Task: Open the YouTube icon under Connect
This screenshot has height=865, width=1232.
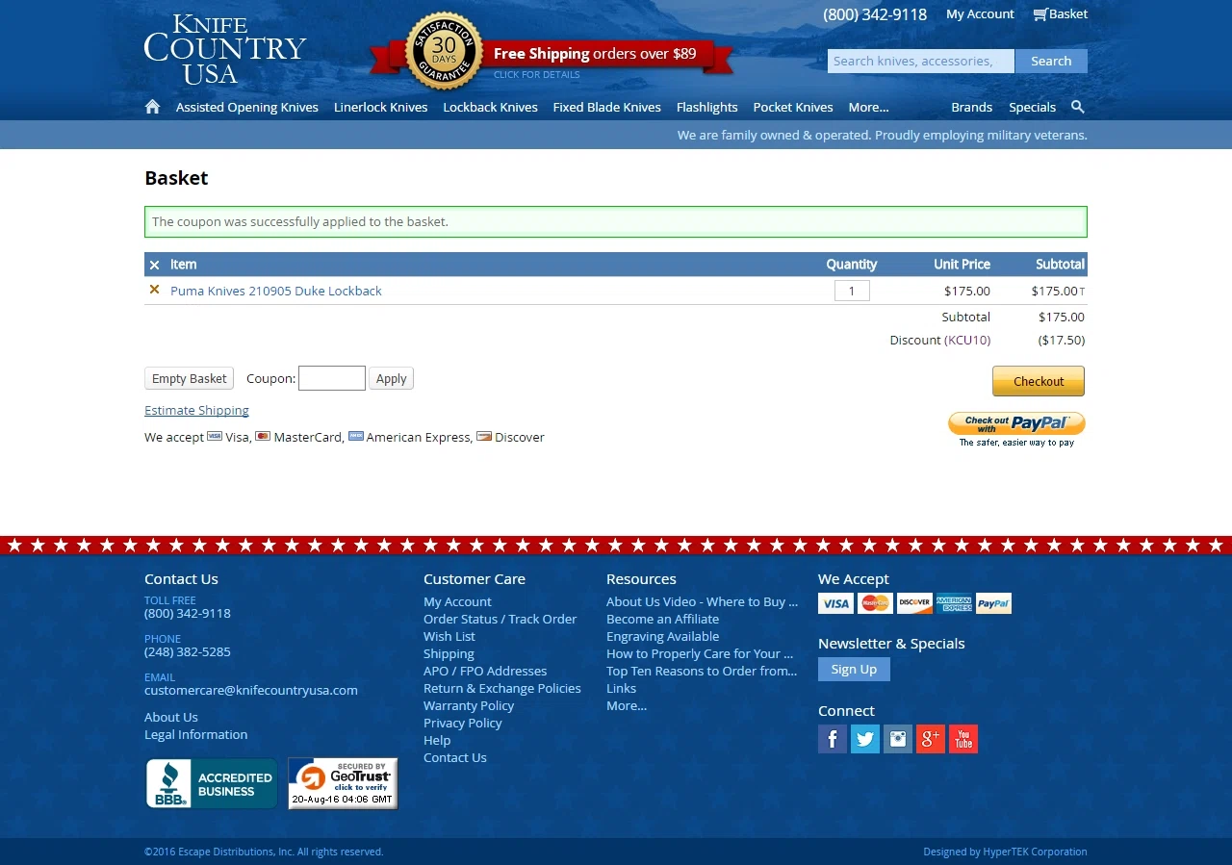Action: click(x=963, y=739)
